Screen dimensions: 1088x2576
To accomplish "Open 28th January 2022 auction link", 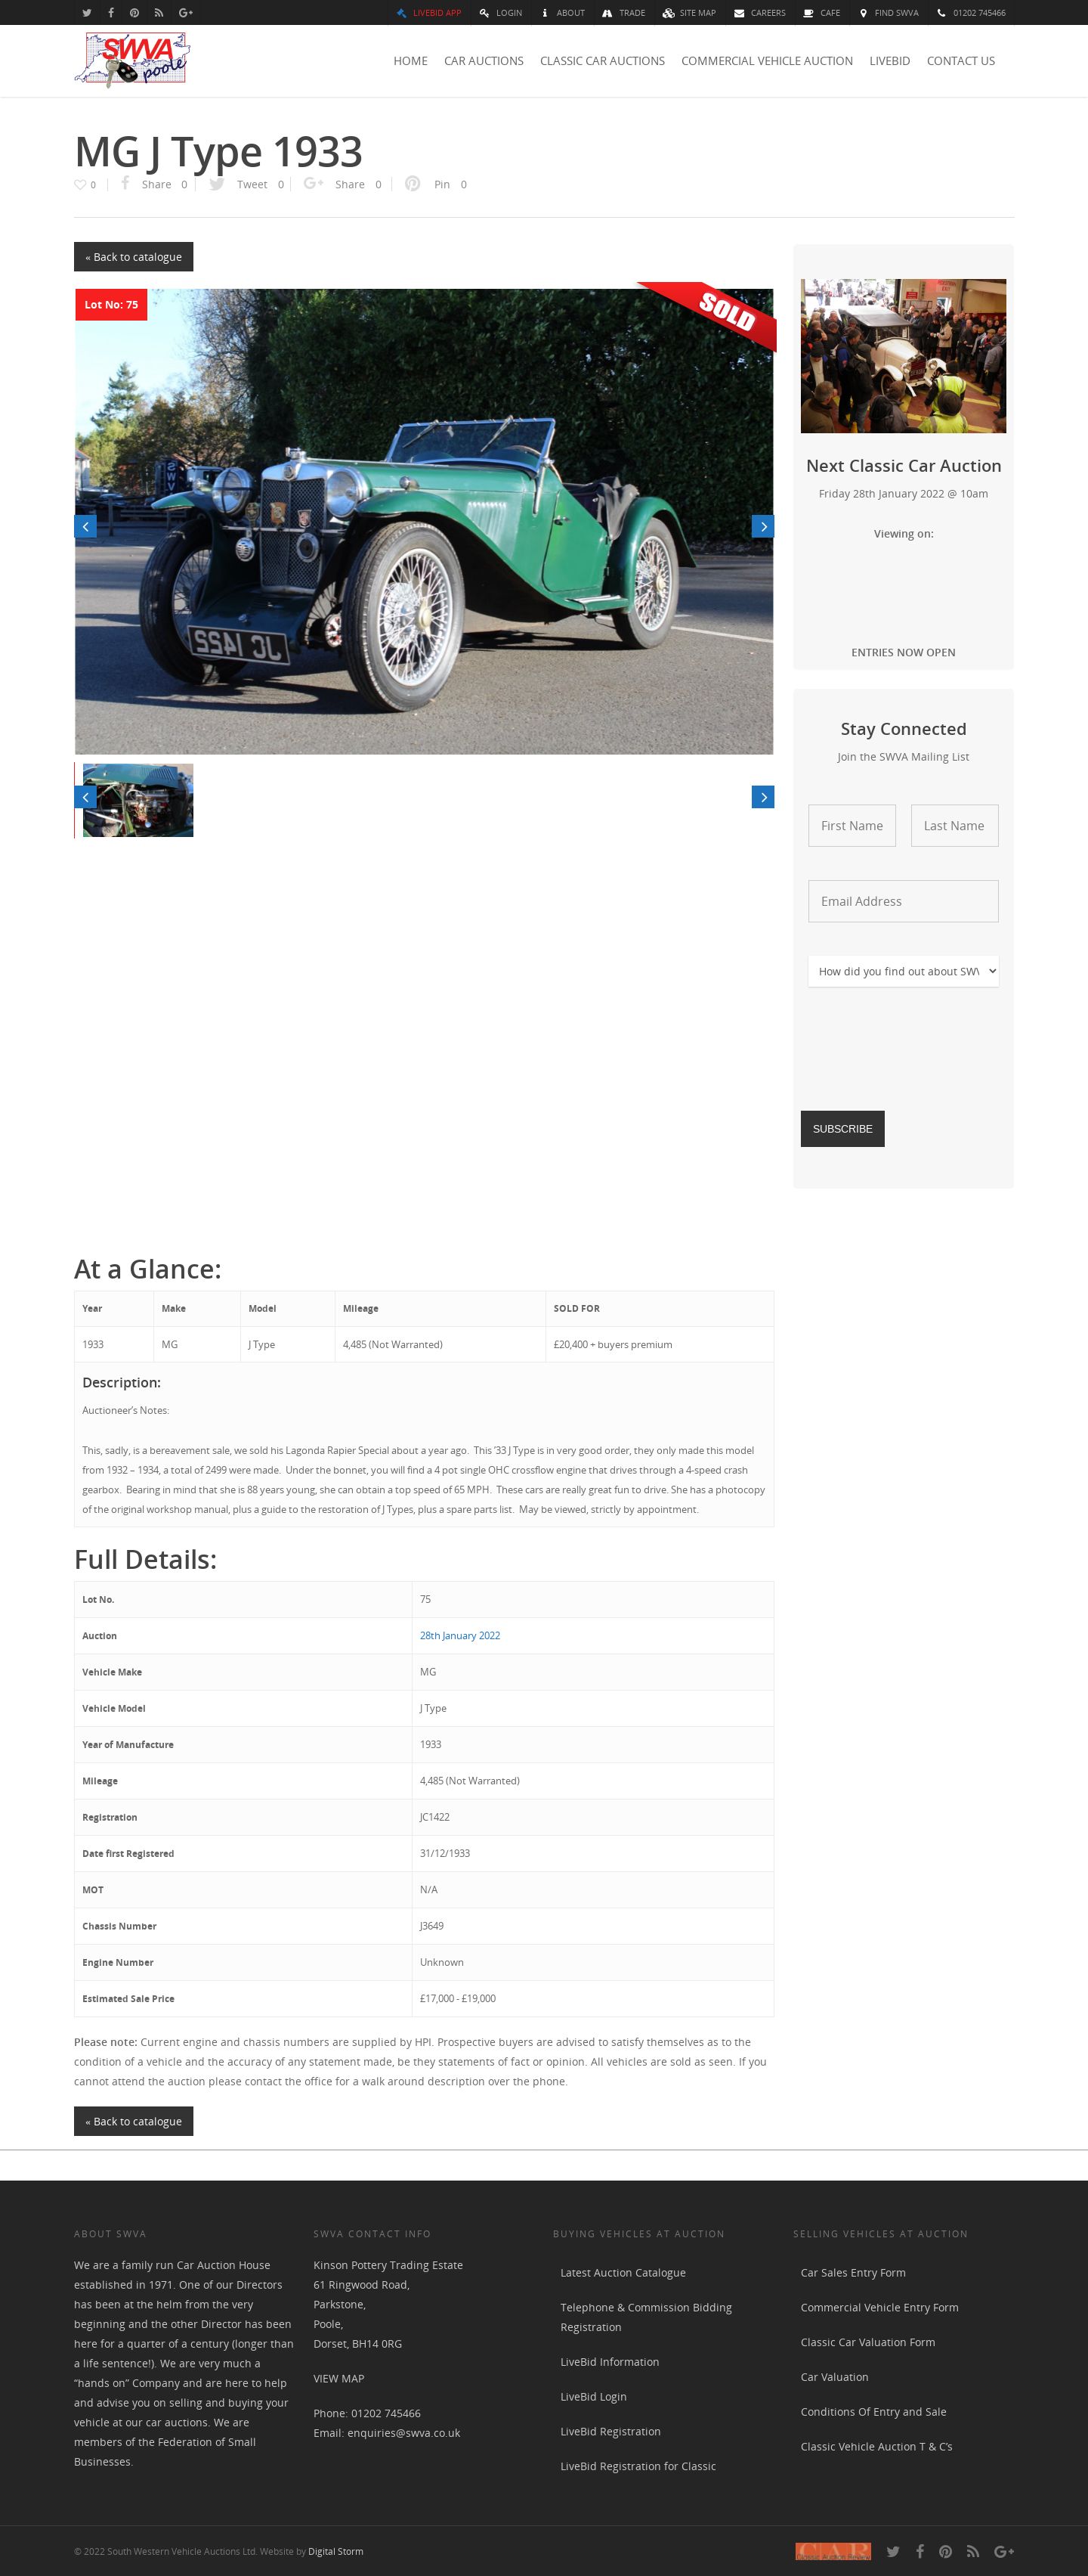I will tap(459, 1636).
